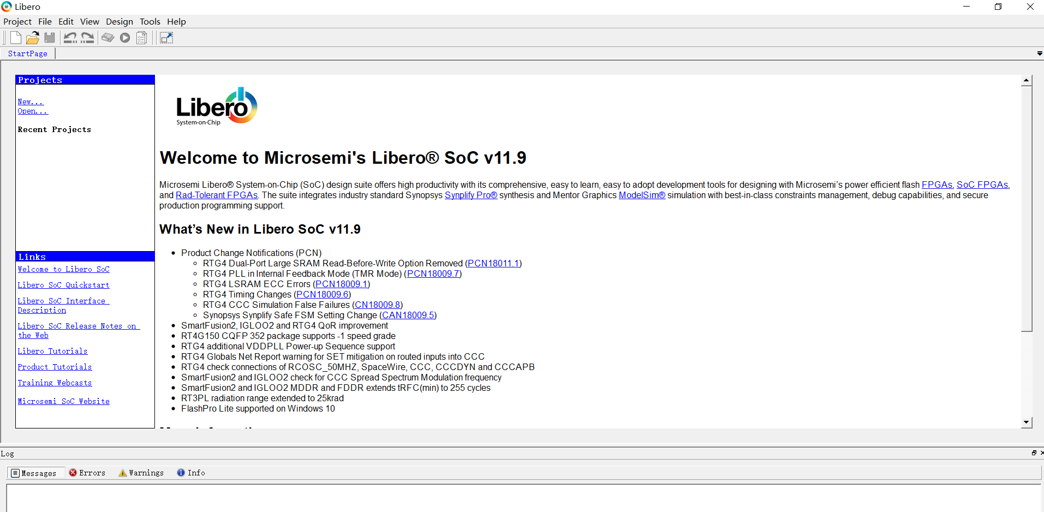Create a new file using the toolbar icon
The height and width of the screenshot is (512, 1044).
point(15,37)
